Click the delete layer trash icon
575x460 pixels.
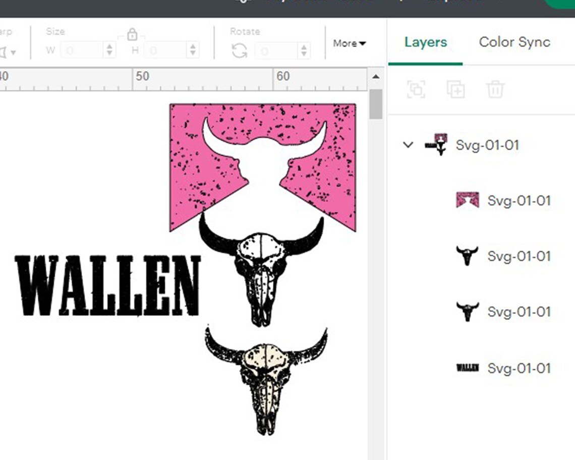pos(495,90)
